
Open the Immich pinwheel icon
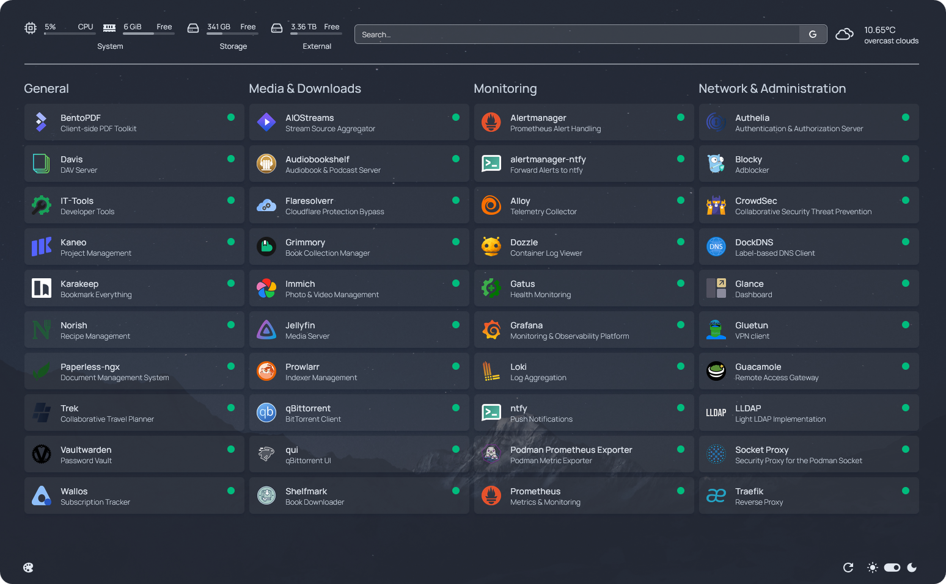click(266, 288)
